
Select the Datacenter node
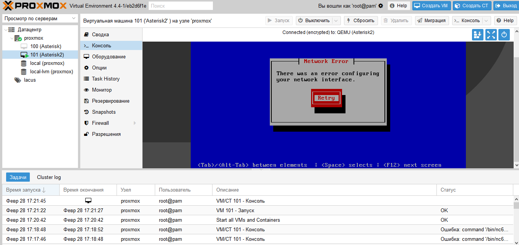(29, 29)
